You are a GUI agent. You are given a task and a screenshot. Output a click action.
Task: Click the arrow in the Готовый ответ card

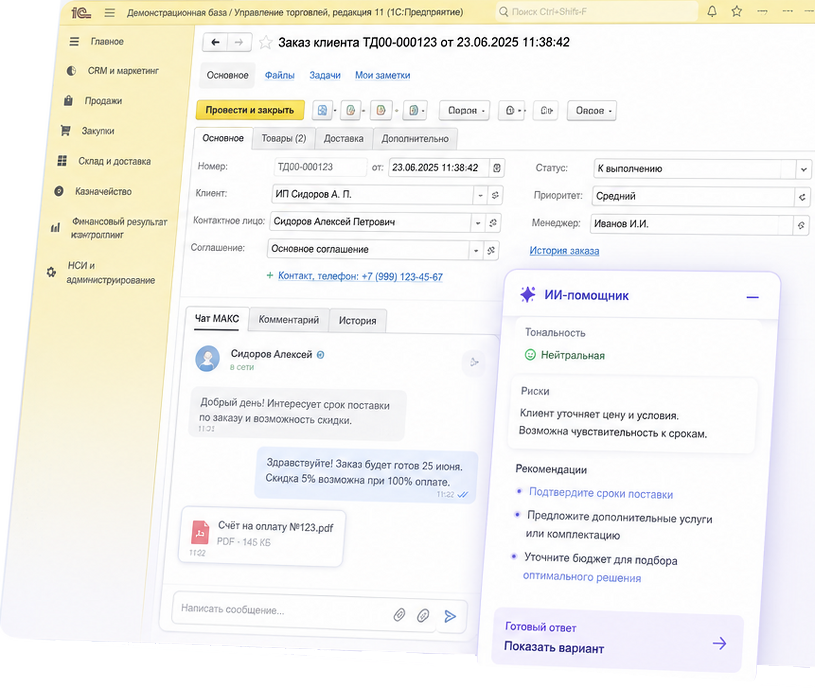coord(719,643)
